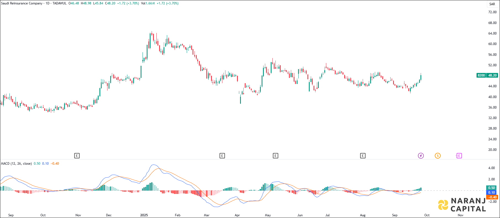Click the close value C48.20

[110, 3]
